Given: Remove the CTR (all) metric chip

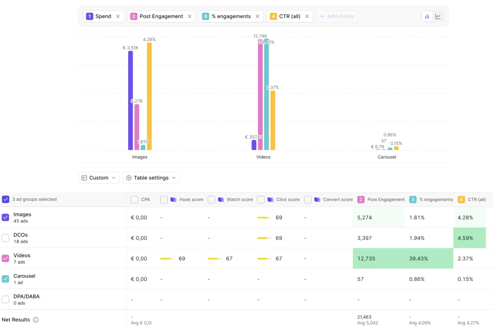Looking at the screenshot, I should tap(307, 16).
